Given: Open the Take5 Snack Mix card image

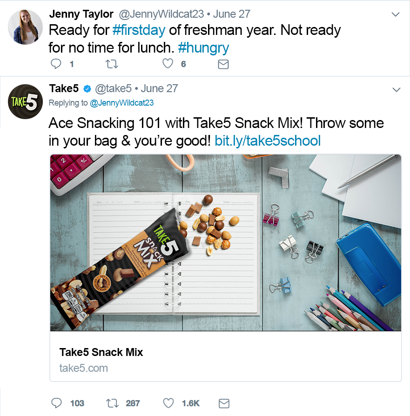Looking at the screenshot, I should pyautogui.click(x=226, y=242).
